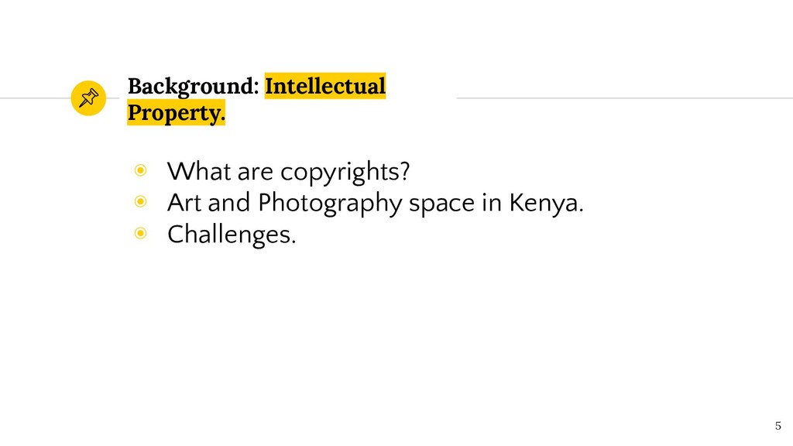The image size is (793, 446).
Task: Click the word "Background:" in the title
Action: coord(193,87)
